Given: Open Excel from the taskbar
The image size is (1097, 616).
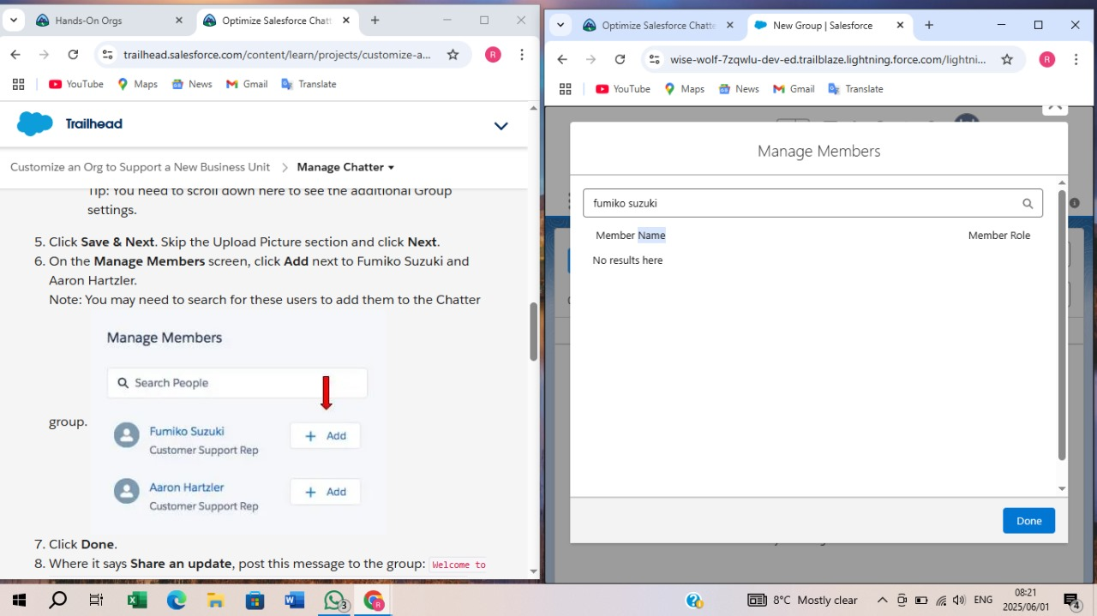Looking at the screenshot, I should tap(136, 600).
